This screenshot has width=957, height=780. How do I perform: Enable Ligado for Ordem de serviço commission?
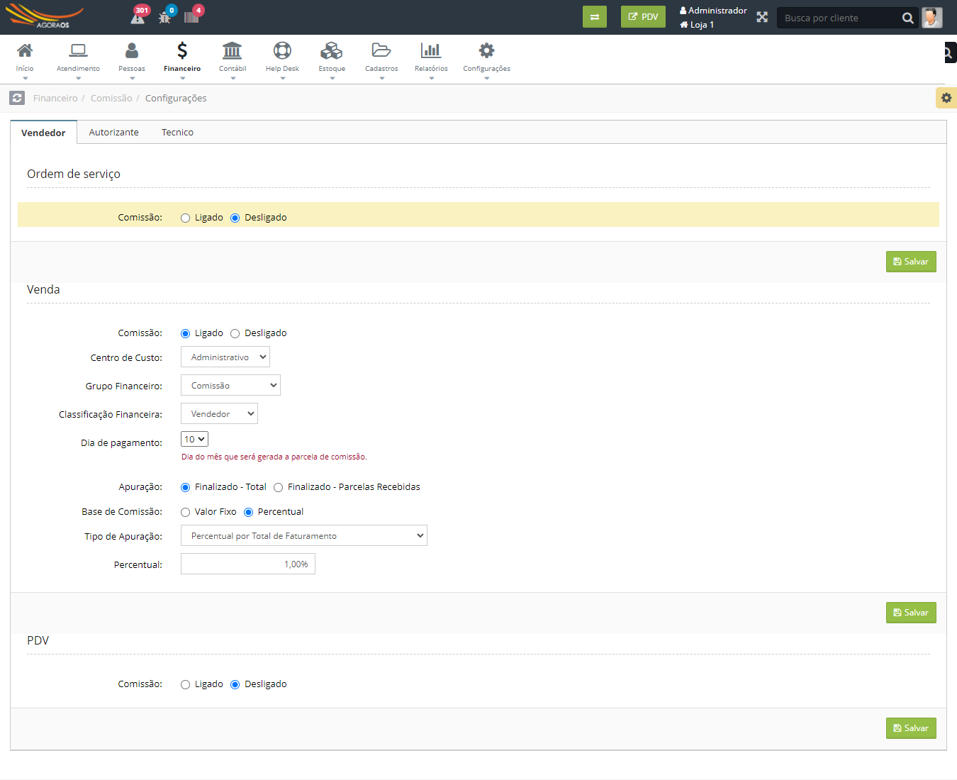click(x=186, y=218)
